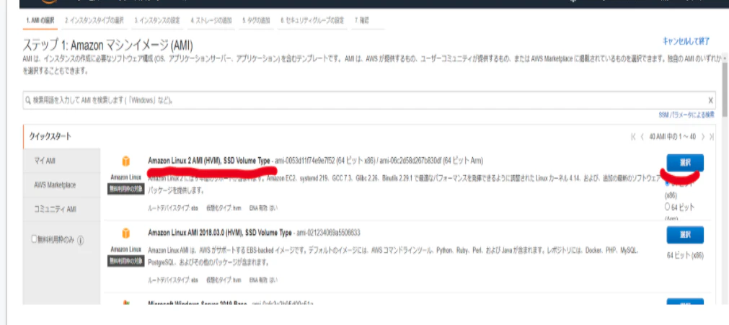Go to previous page of AMI list
The height and width of the screenshot is (325, 729).
pos(642,137)
